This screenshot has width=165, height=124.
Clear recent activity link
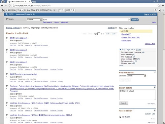tap(153, 114)
